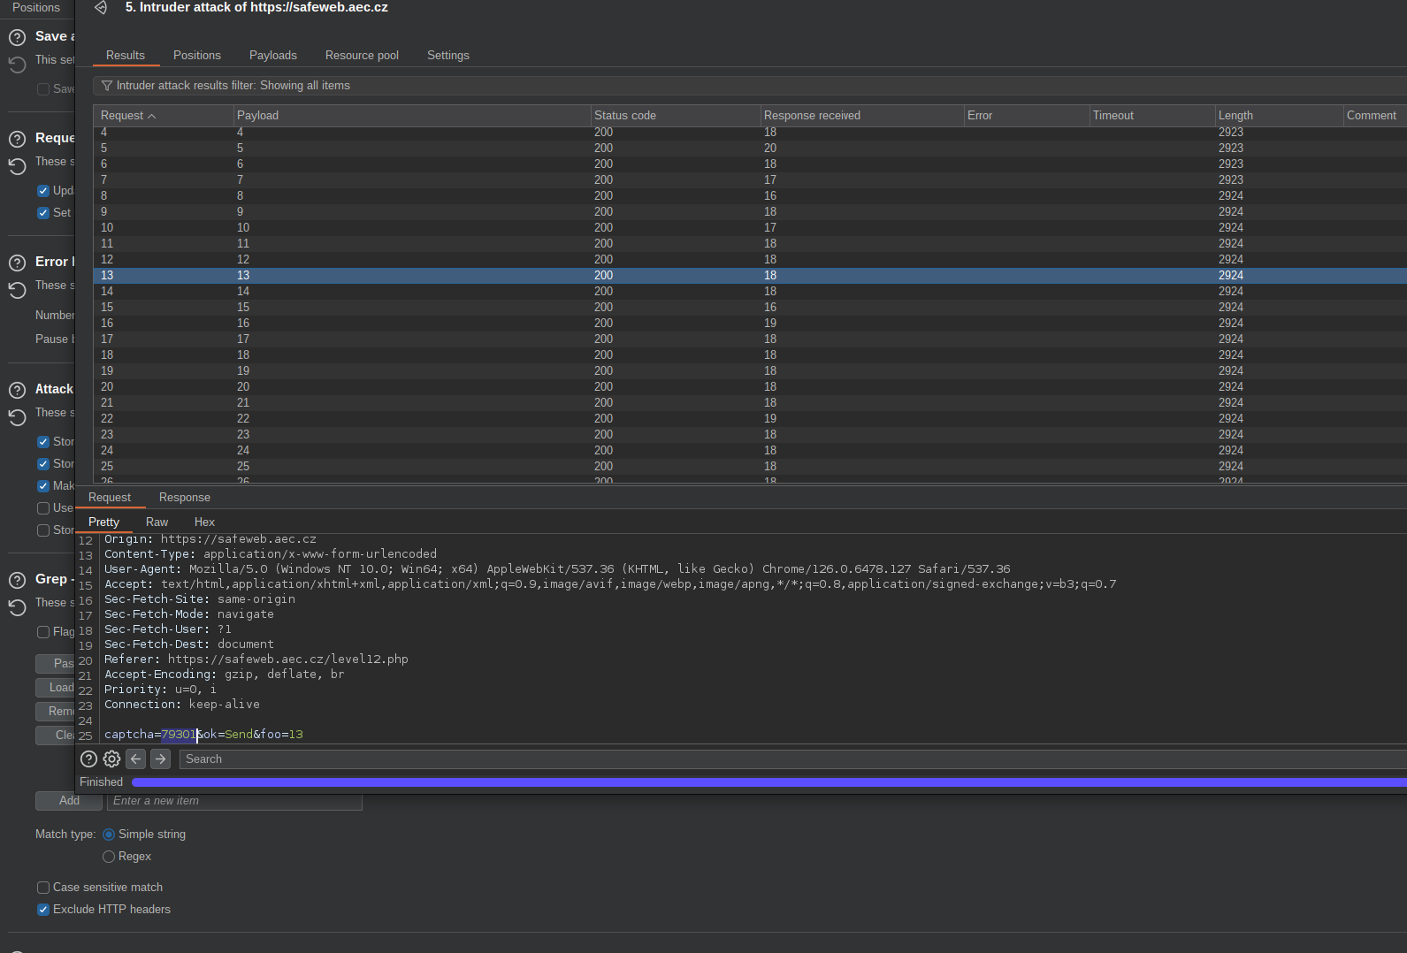
Task: Select Regex match type
Action: (109, 857)
